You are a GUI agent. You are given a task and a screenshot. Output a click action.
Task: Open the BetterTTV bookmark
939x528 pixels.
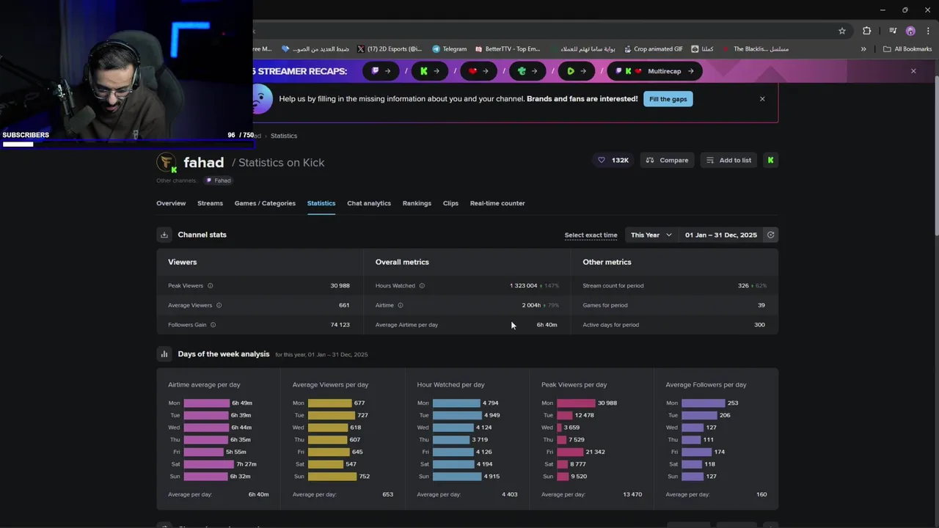point(508,49)
